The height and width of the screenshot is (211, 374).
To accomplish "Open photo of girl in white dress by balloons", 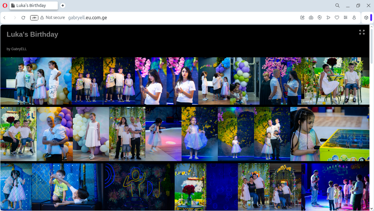I will coord(91,134).
